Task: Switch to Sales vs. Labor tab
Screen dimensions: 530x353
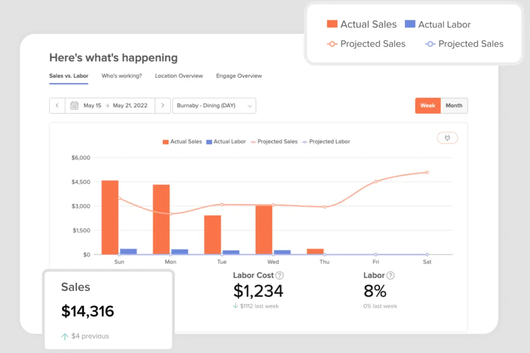Action: point(69,76)
